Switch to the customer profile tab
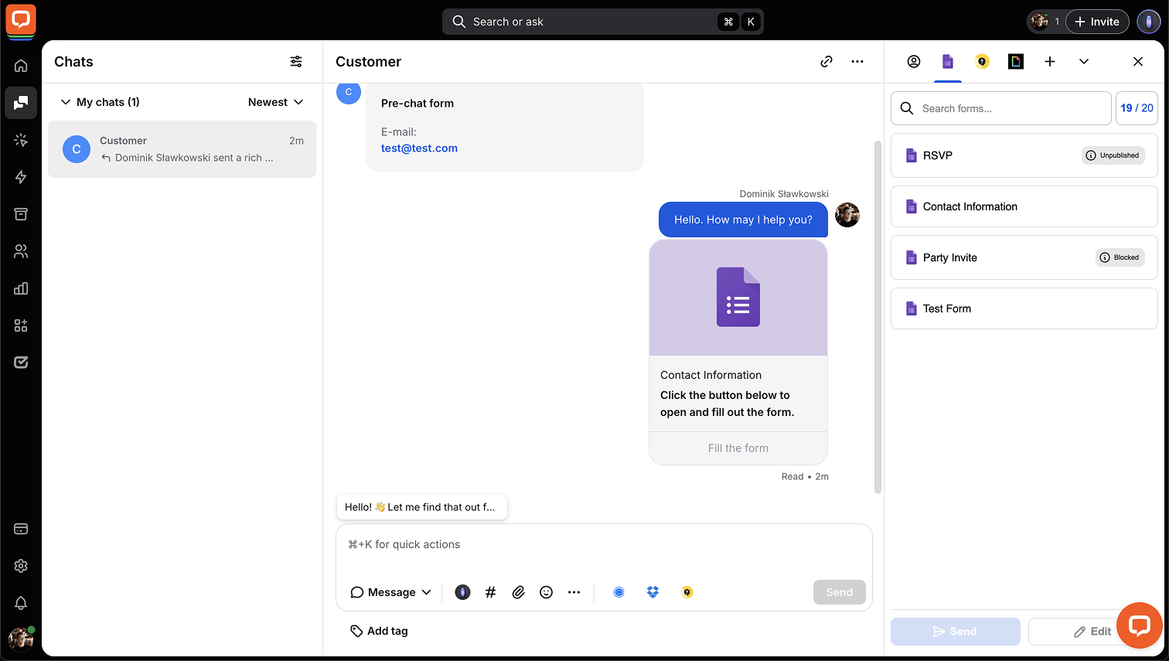The width and height of the screenshot is (1169, 661). [914, 62]
